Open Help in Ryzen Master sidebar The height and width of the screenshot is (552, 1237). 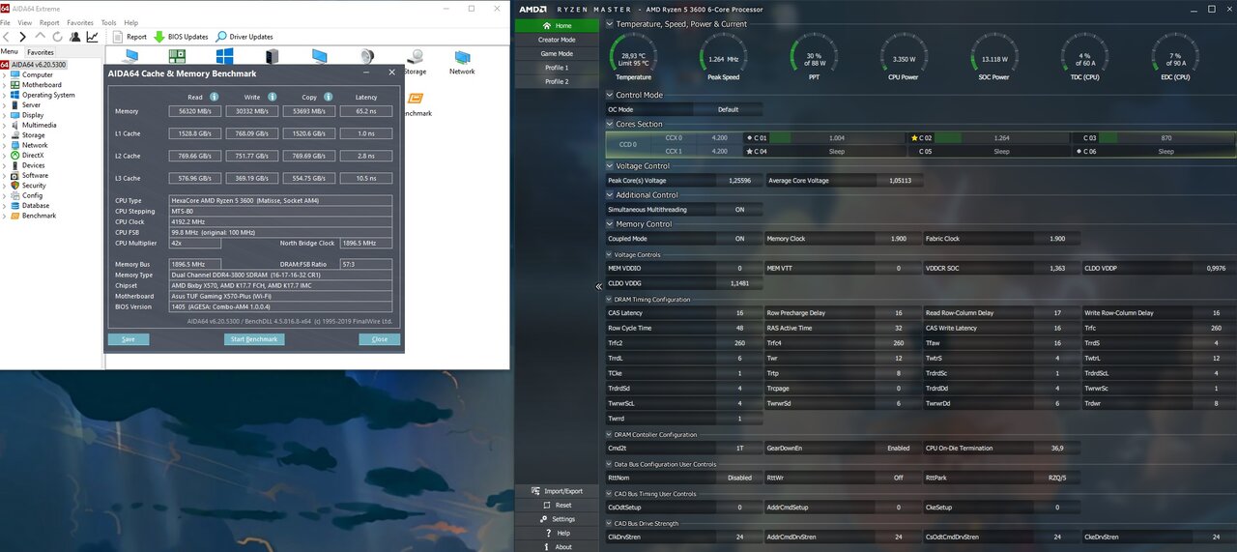[x=557, y=533]
